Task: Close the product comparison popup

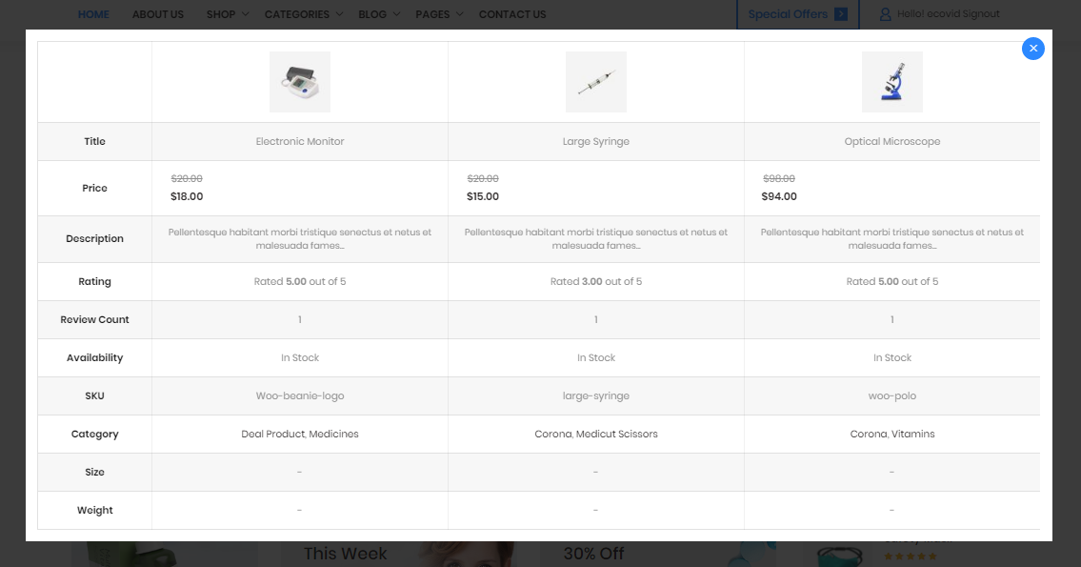Action: pos(1032,49)
